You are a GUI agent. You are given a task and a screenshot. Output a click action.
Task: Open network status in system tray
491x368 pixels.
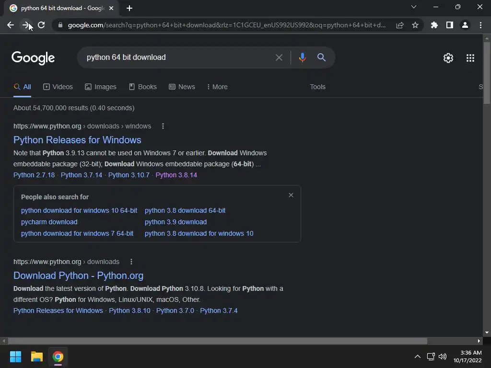click(431, 356)
